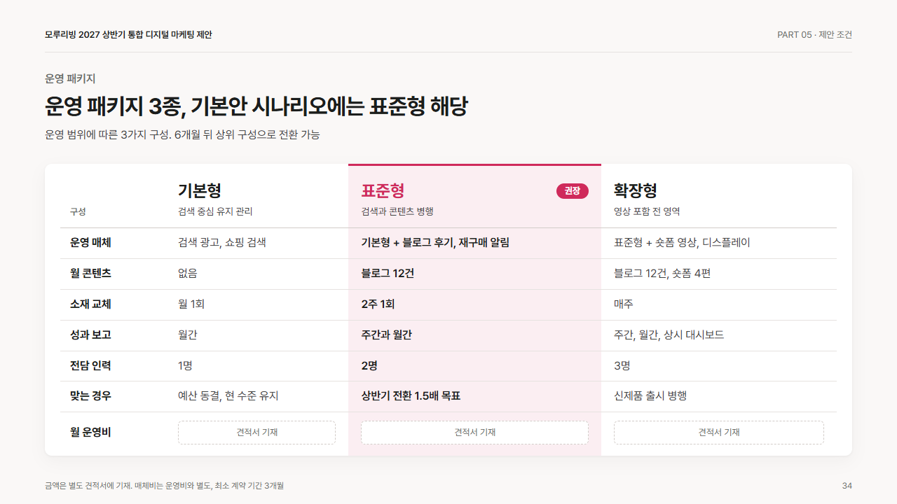Click the '매주' cell
The image size is (897, 504).
pyautogui.click(x=624, y=304)
